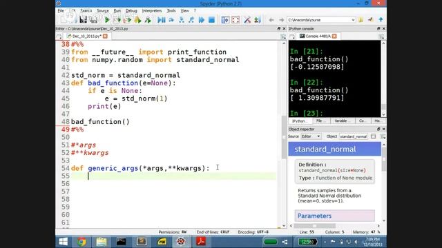
Task: Click Run cell and advance icon
Action: 127,20
